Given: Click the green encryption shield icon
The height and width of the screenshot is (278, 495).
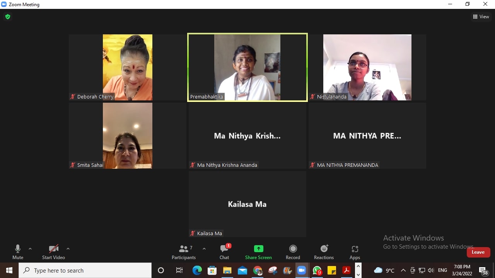Looking at the screenshot, I should pyautogui.click(x=7, y=17).
